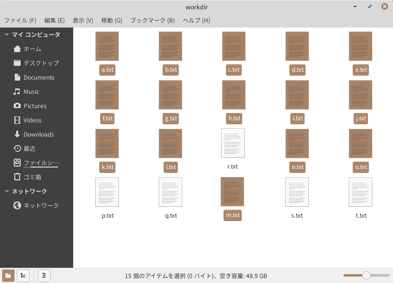Click the p.txt file name label
393x283 pixels.
[108, 216]
